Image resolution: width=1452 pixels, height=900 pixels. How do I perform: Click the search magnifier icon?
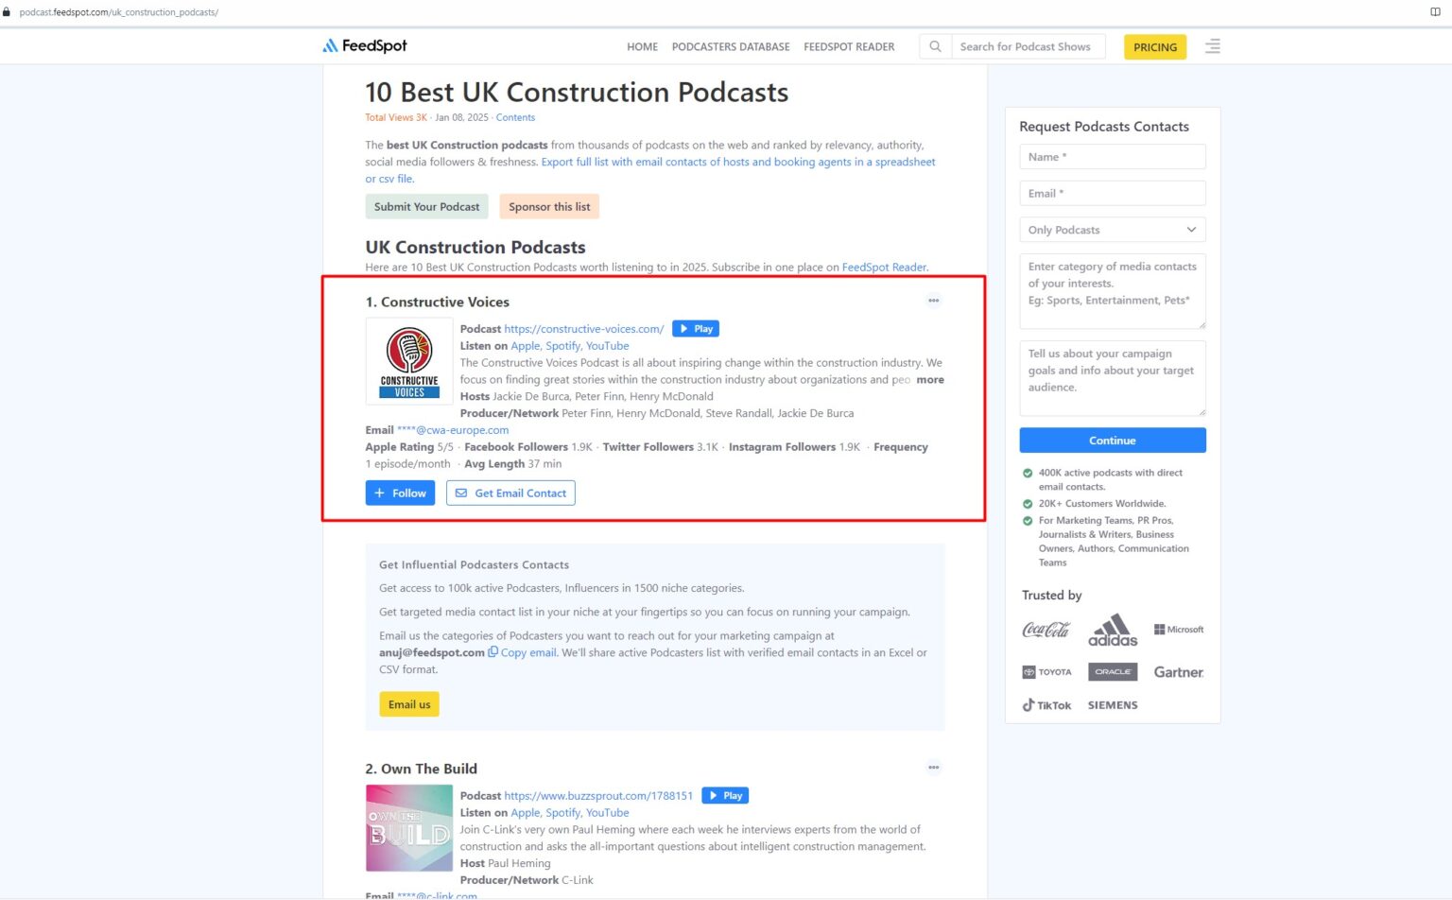pos(935,46)
